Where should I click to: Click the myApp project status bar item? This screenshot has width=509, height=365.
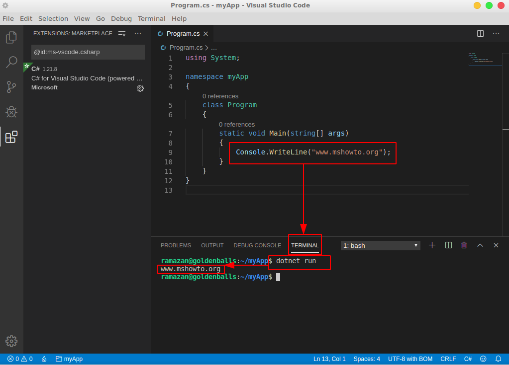click(69, 359)
